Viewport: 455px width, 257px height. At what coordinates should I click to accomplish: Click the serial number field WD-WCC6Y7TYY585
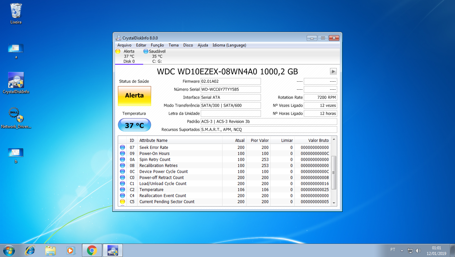[x=231, y=89]
